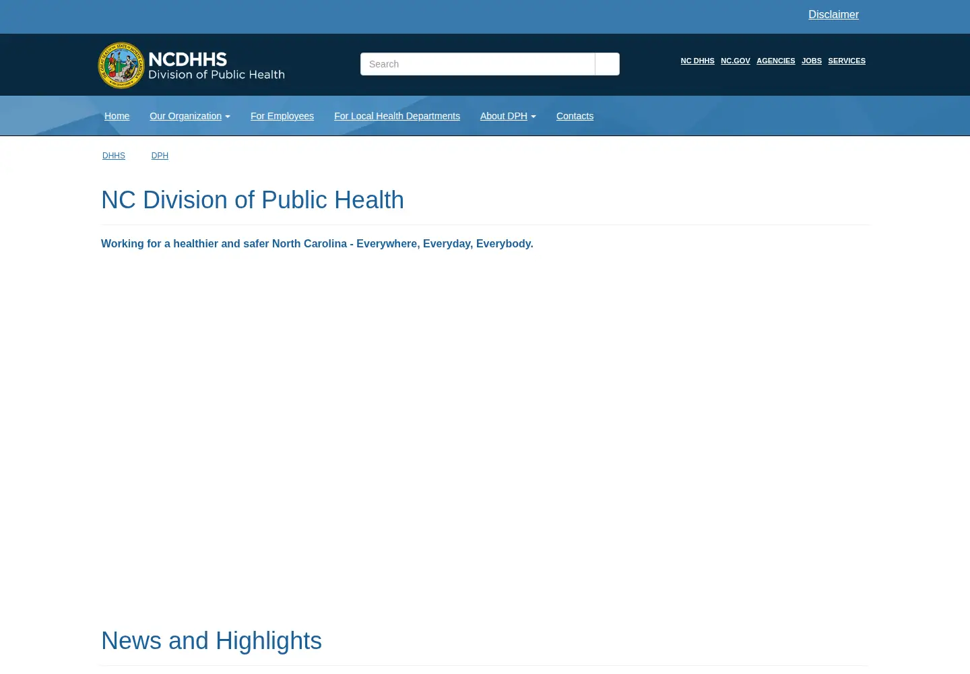Click the DPH breadcrumb link
The width and height of the screenshot is (970, 674).
pos(160,156)
